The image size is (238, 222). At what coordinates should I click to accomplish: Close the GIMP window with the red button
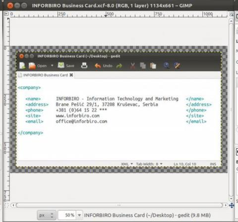(10, 5)
